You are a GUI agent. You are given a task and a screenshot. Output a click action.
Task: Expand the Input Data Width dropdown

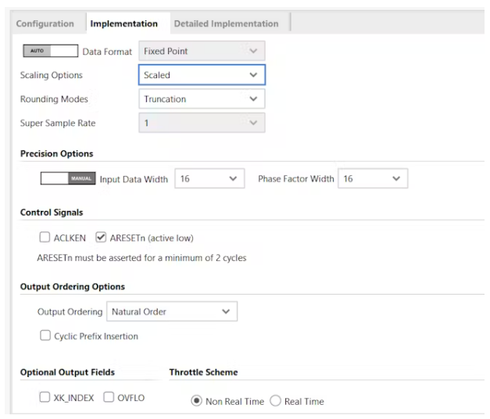209,179
